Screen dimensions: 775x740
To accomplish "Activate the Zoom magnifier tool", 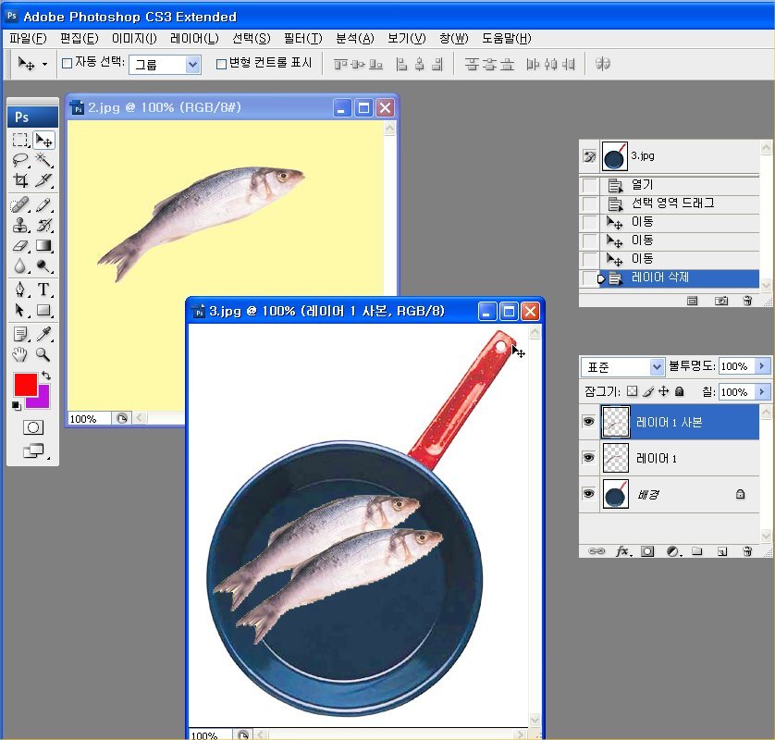I will point(43,355).
